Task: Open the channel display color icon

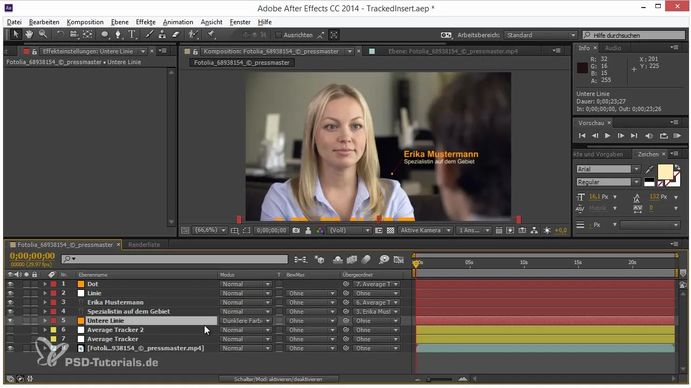Action: (320, 230)
